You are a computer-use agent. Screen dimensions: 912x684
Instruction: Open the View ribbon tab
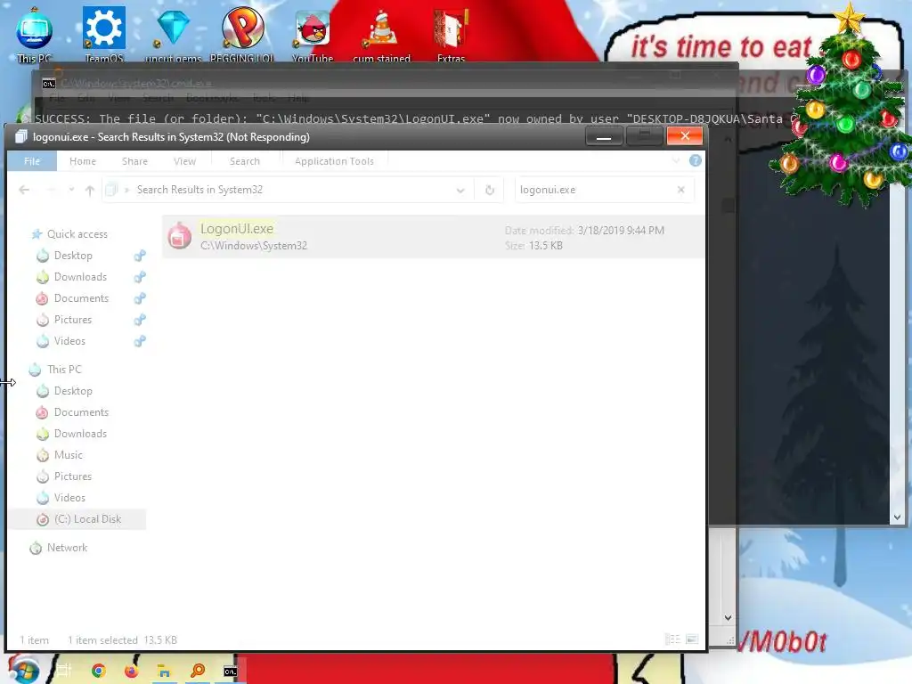[x=184, y=161]
